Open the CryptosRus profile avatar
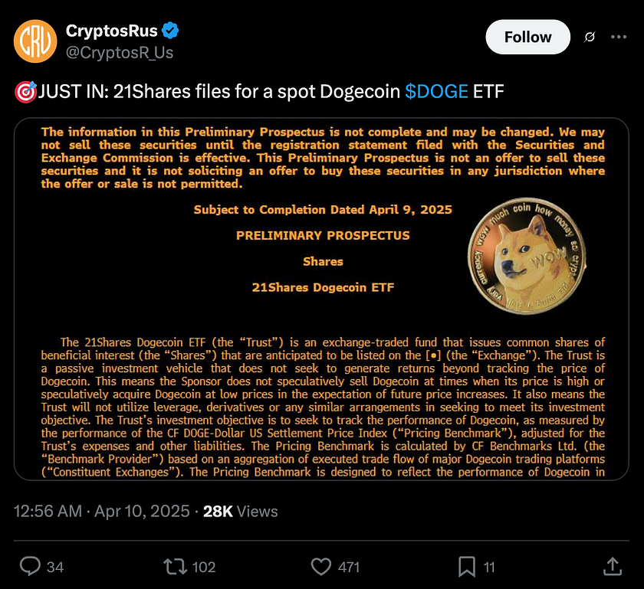 tap(34, 41)
